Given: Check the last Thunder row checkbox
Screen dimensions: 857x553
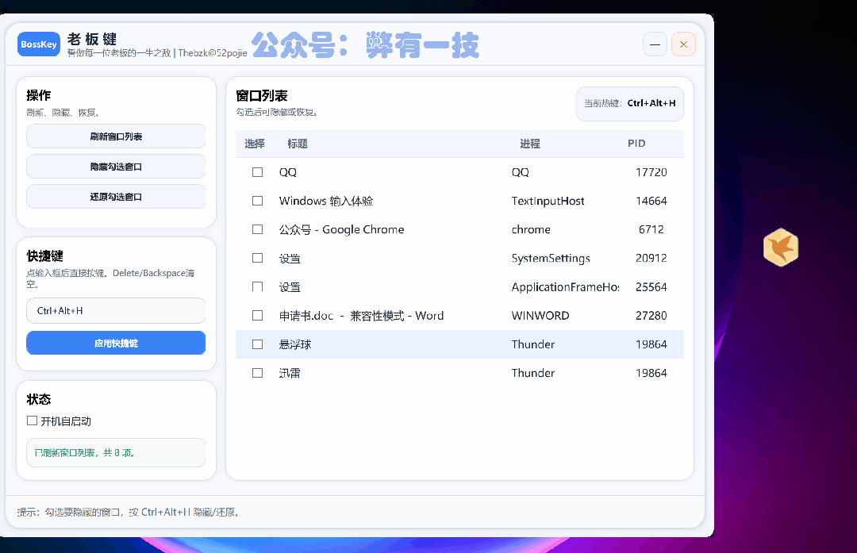Looking at the screenshot, I should click(x=257, y=373).
